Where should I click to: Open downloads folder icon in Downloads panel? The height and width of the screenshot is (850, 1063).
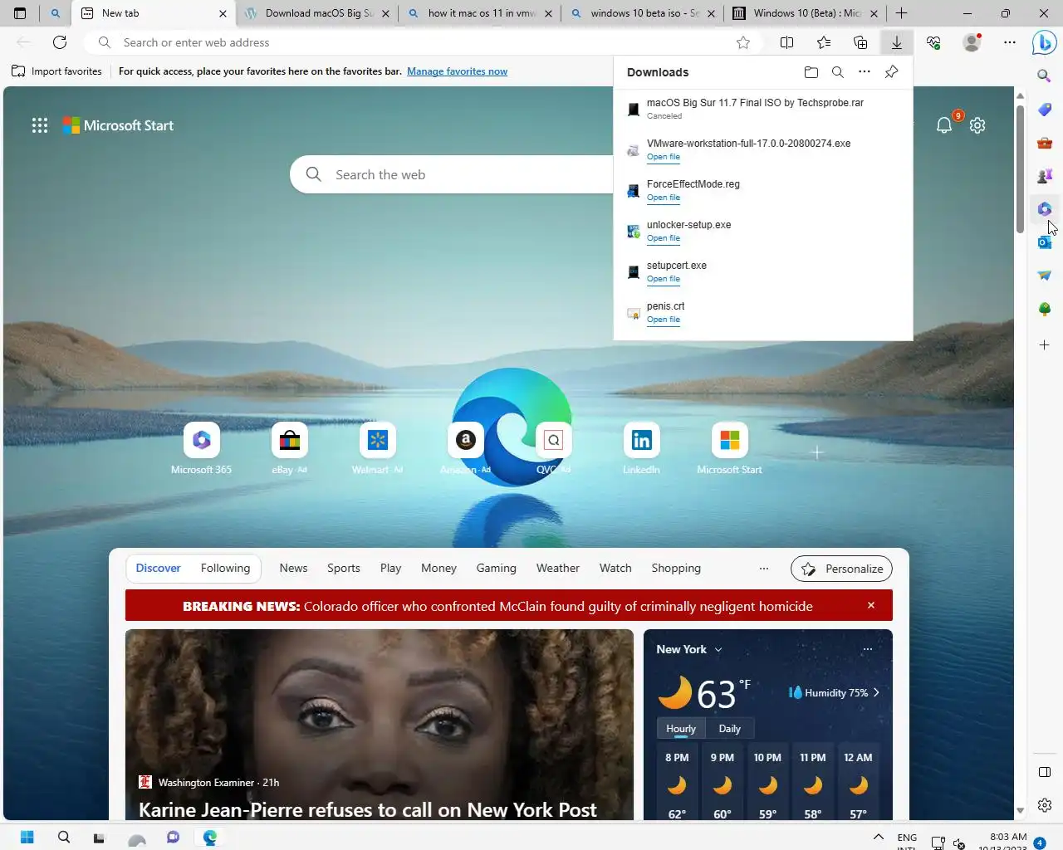[x=811, y=72]
